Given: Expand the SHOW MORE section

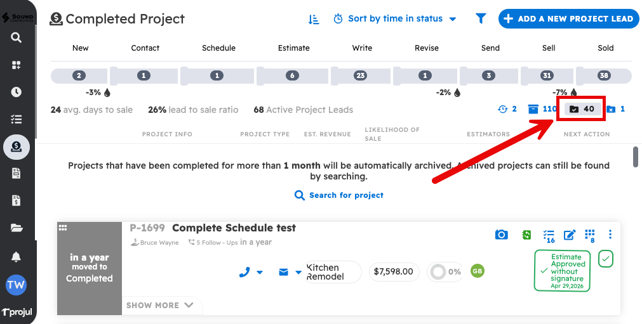Looking at the screenshot, I should pos(160,305).
